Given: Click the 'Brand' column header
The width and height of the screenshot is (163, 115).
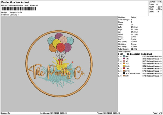Looking at the screenshot, I should point(149,54).
